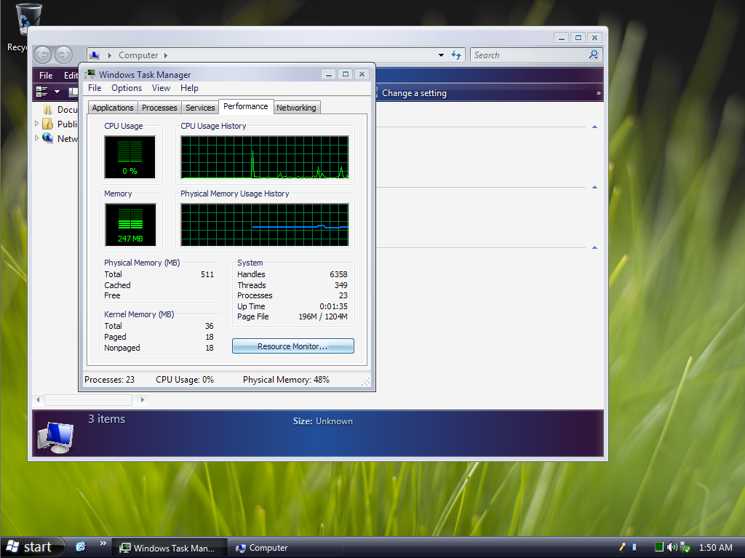This screenshot has width=745, height=558.
Task: Open the Views dropdown arrow
Action: pyautogui.click(x=57, y=92)
